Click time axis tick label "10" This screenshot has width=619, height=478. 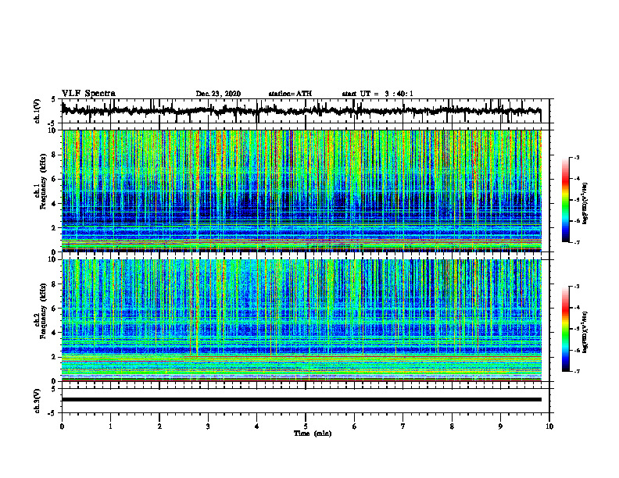pos(549,426)
